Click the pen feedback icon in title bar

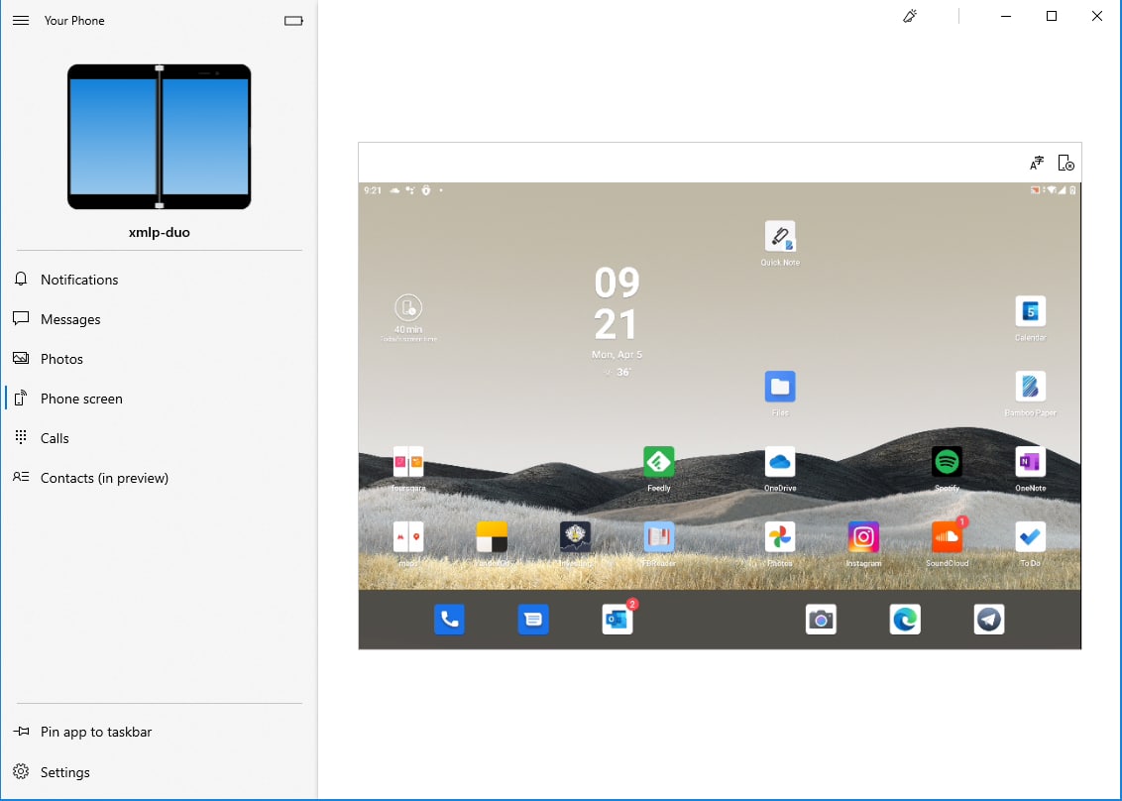(910, 16)
